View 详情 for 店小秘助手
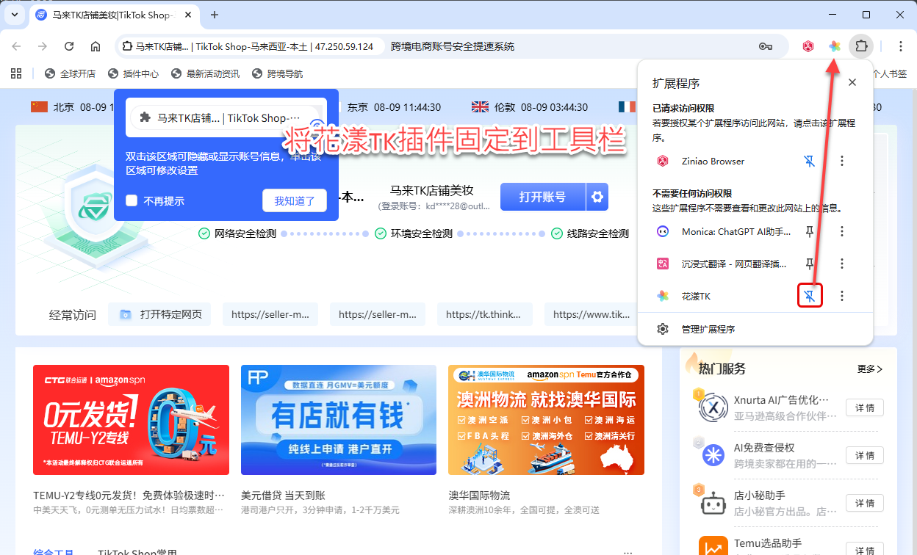This screenshot has height=555, width=917. (x=865, y=503)
